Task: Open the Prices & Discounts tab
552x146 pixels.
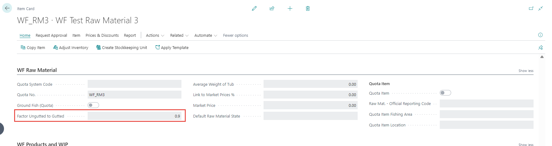Action: (102, 36)
